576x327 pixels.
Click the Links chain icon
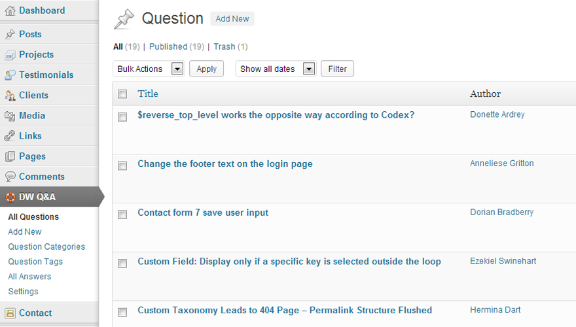pos(10,136)
